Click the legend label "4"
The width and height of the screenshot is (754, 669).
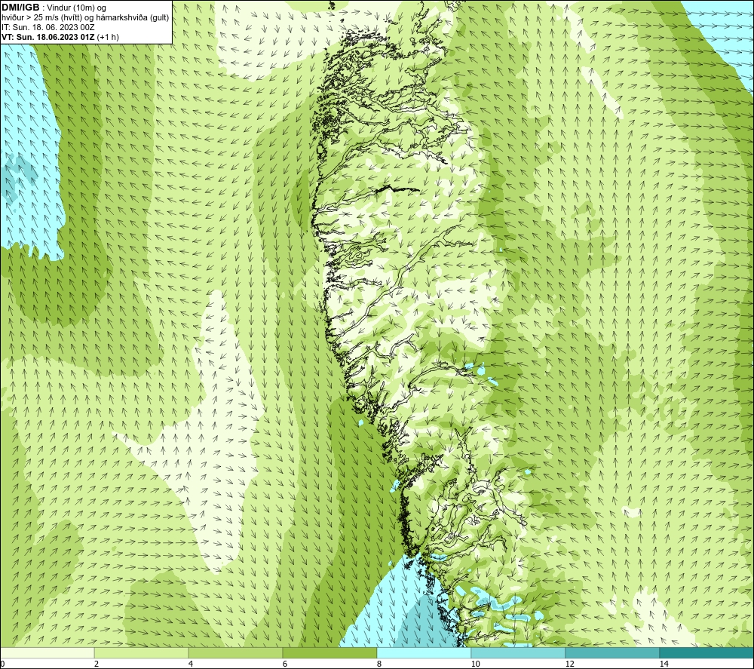click(x=191, y=664)
